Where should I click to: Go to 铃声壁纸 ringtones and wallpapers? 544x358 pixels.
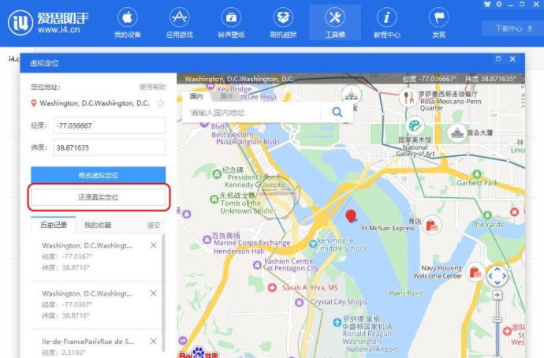231,23
